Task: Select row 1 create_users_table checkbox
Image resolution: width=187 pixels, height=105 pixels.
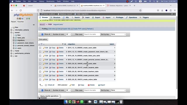Action: [x=40, y=48]
